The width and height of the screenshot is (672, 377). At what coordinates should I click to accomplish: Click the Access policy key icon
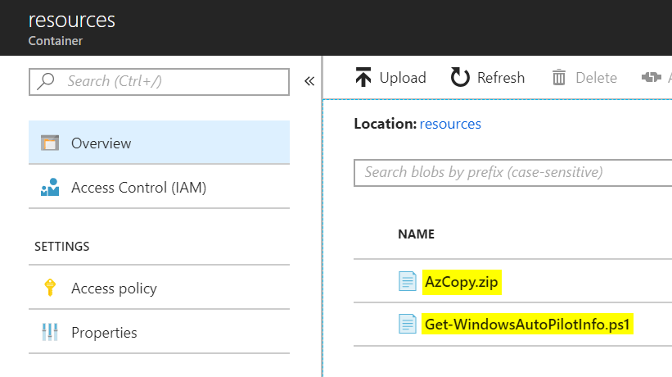(50, 288)
